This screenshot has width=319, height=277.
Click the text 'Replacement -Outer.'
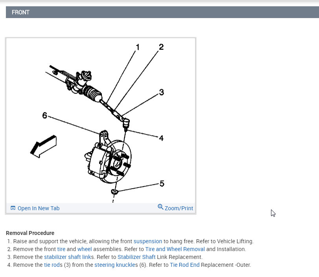point(226,265)
